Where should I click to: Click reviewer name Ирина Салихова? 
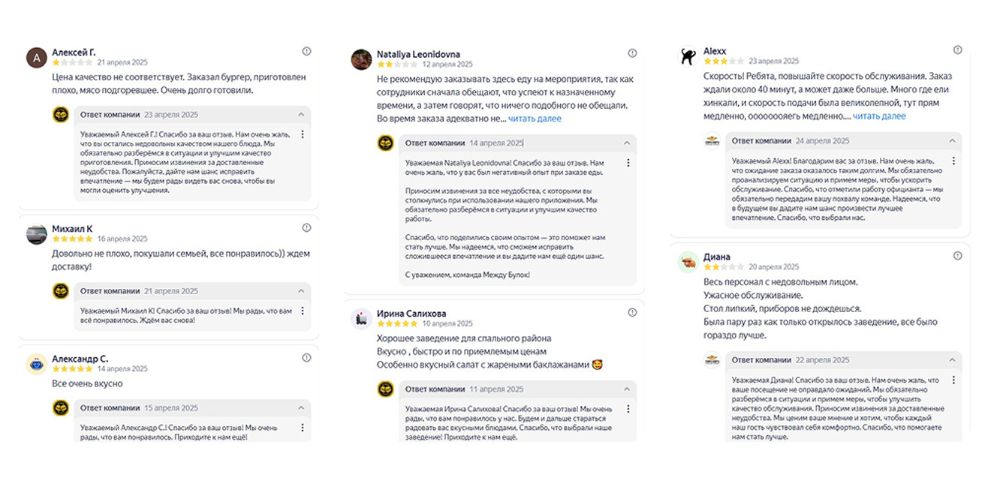(x=411, y=314)
